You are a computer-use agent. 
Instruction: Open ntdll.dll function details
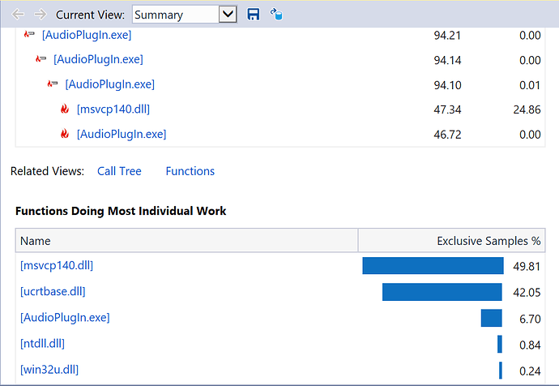click(x=42, y=344)
